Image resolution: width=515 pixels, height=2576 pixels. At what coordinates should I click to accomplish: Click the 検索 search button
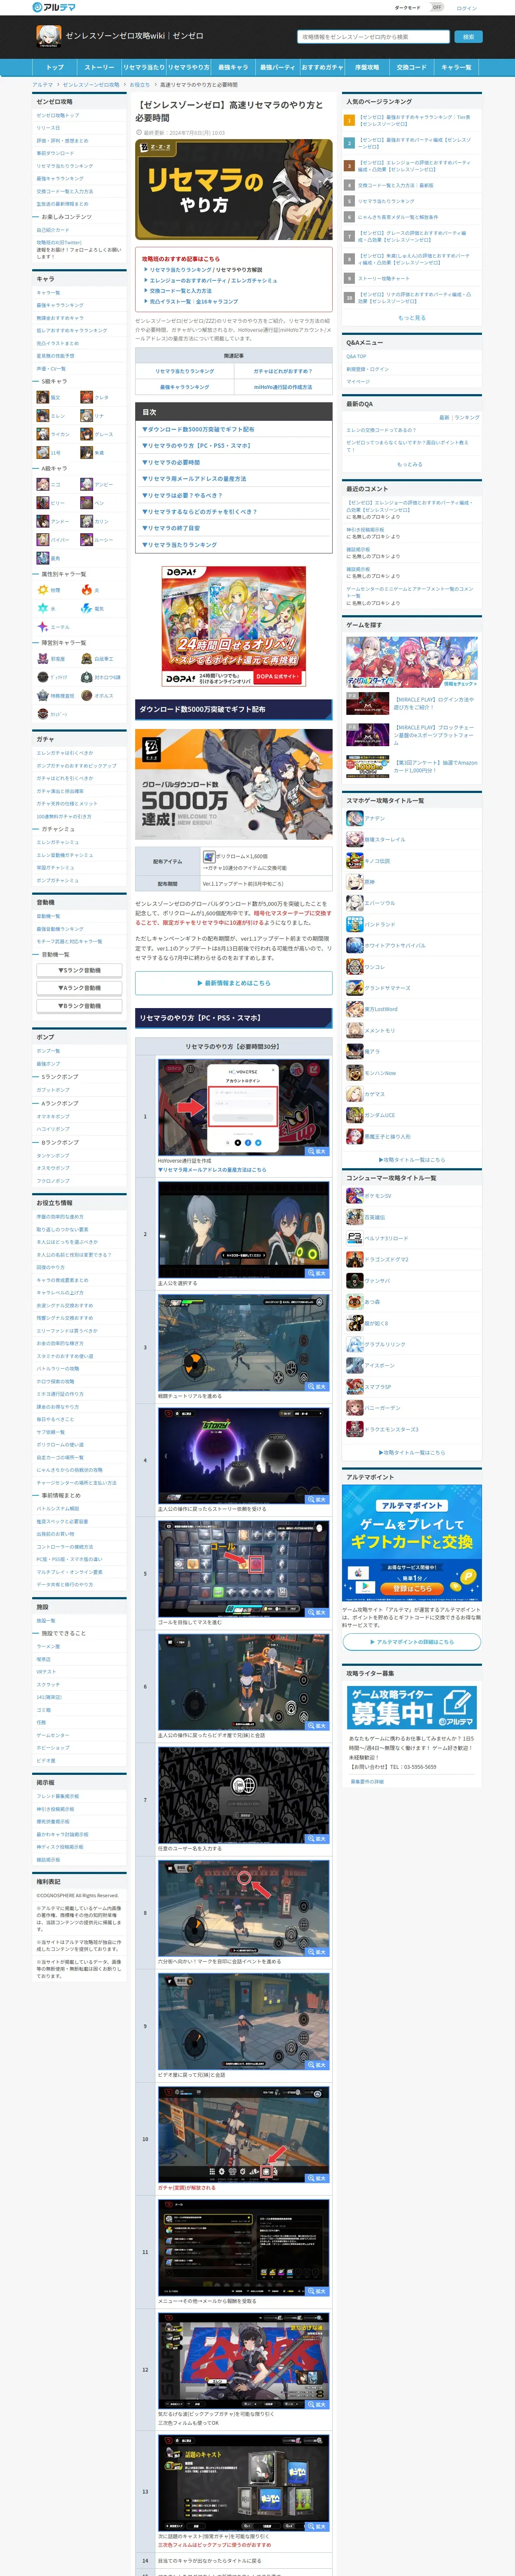tap(468, 37)
